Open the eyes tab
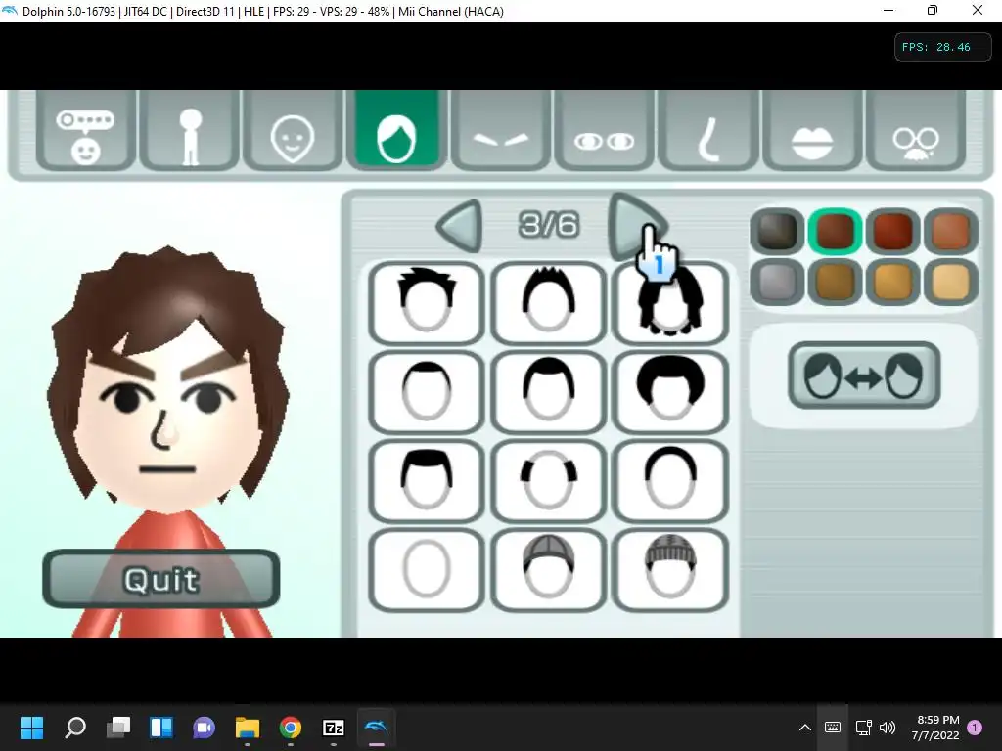1002x751 pixels. click(x=604, y=130)
